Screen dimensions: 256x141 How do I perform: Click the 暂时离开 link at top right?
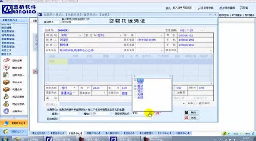tap(250, 15)
